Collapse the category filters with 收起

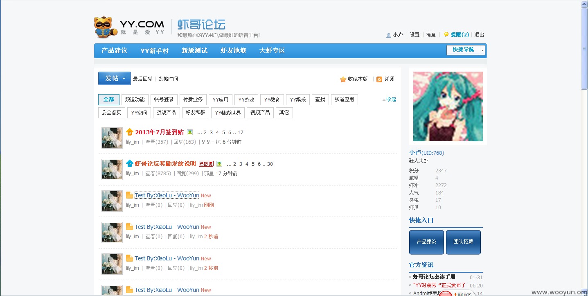click(x=389, y=99)
